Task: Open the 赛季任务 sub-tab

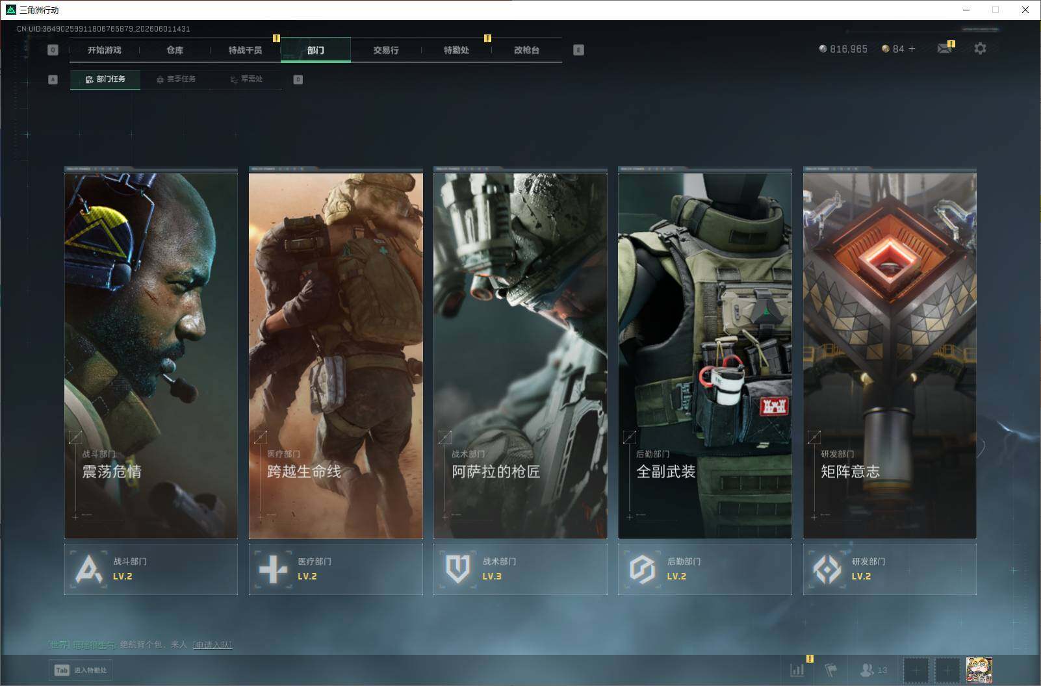Action: 175,79
